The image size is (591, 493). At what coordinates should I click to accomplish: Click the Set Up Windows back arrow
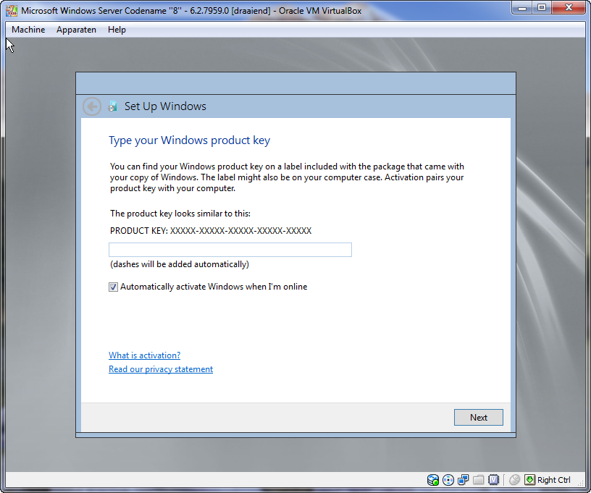click(91, 106)
